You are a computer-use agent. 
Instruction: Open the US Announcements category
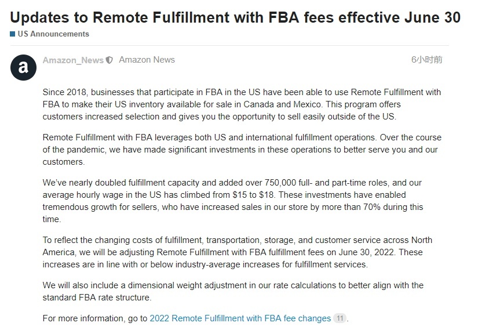pyautogui.click(x=53, y=34)
